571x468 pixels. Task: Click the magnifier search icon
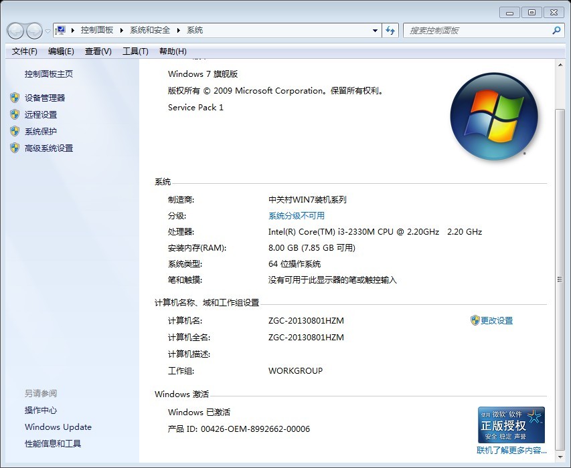pos(556,31)
